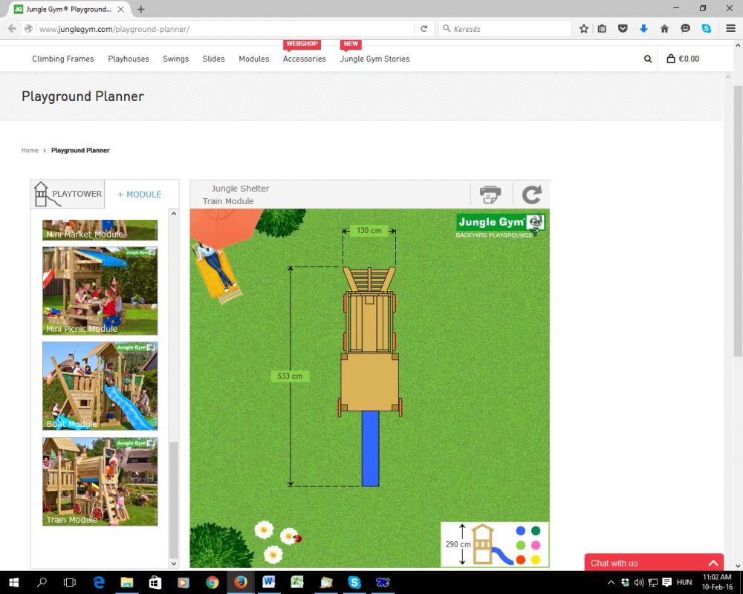Go to the Firefox home page icon

[664, 29]
